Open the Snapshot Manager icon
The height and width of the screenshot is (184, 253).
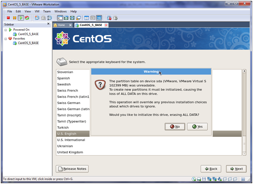(x=50, y=18)
